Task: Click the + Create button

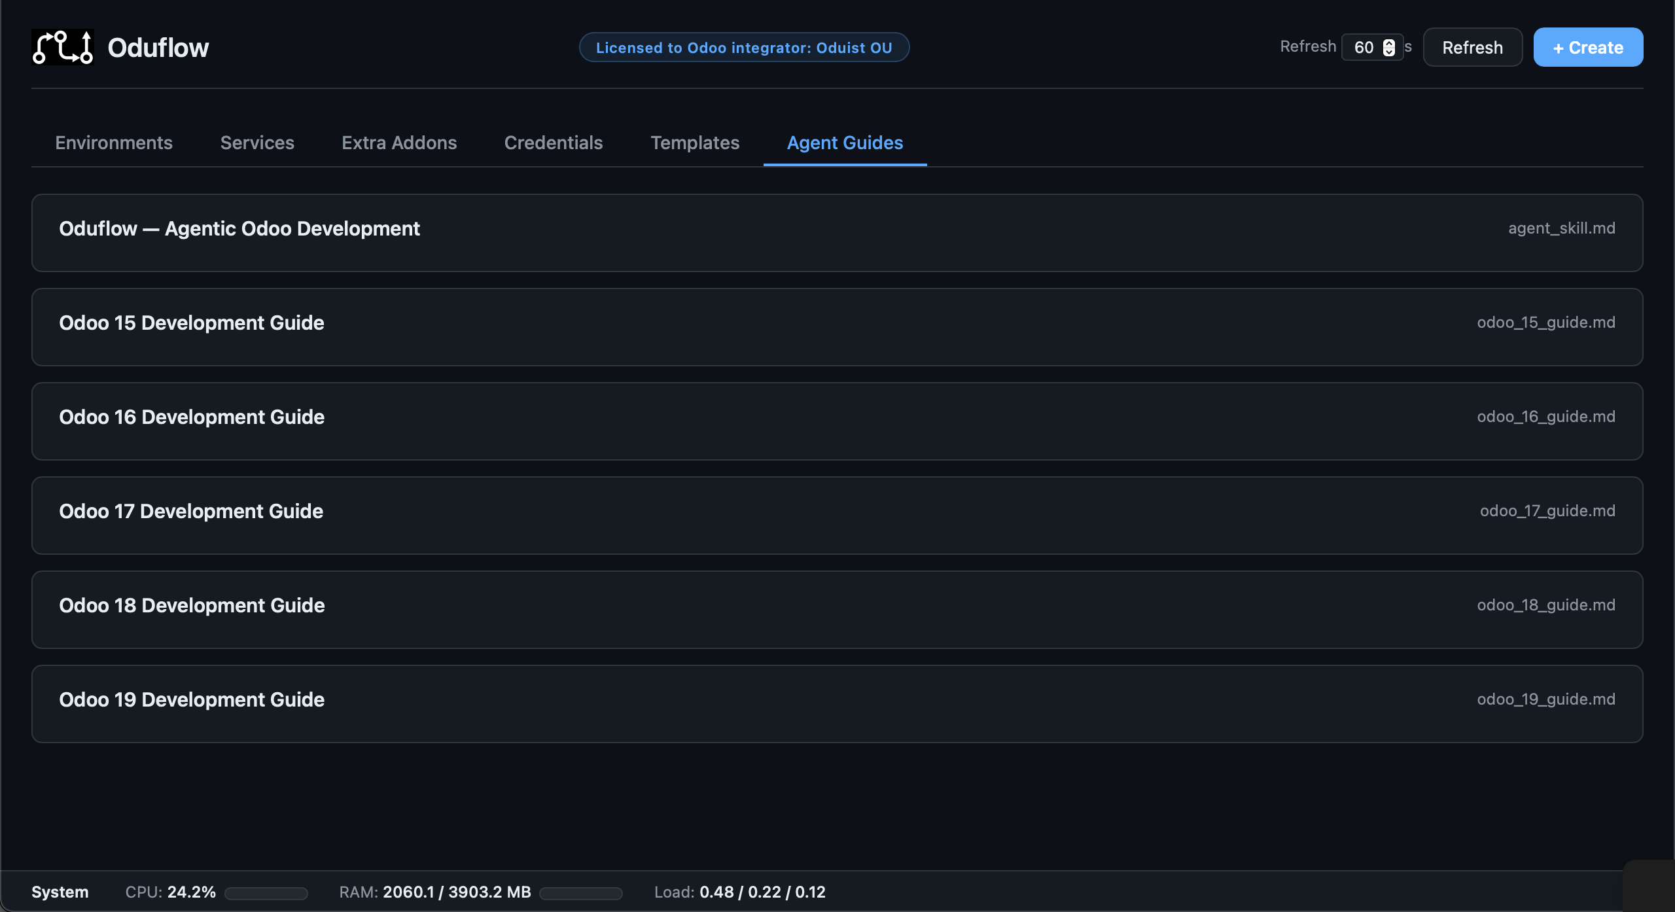Action: point(1587,47)
